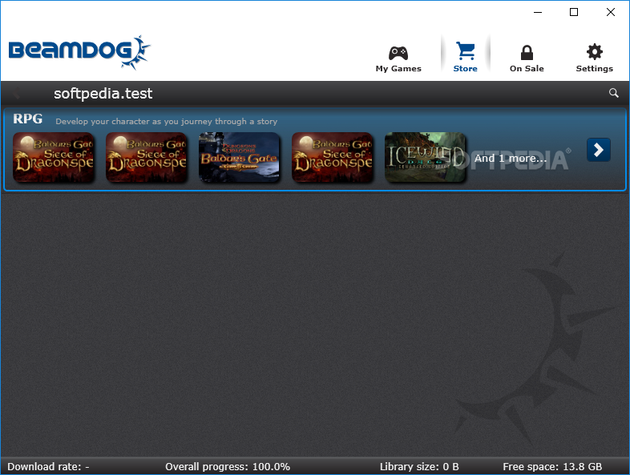Open the Baldur's Gate Enhanced Edition thumbnail
This screenshot has width=630, height=475.
(239, 157)
